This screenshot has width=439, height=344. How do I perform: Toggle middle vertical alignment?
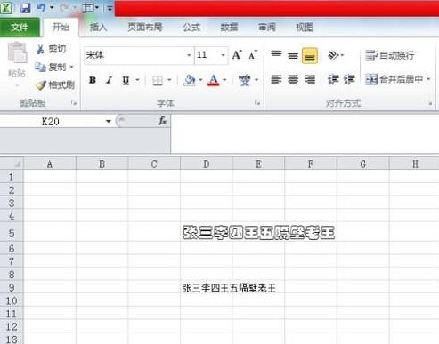pos(293,55)
